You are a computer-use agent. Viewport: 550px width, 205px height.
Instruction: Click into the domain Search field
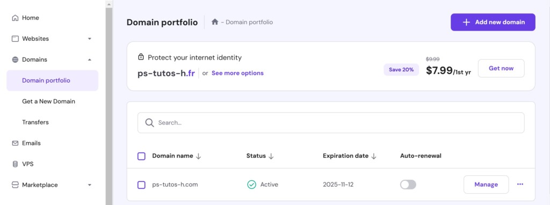pyautogui.click(x=331, y=123)
